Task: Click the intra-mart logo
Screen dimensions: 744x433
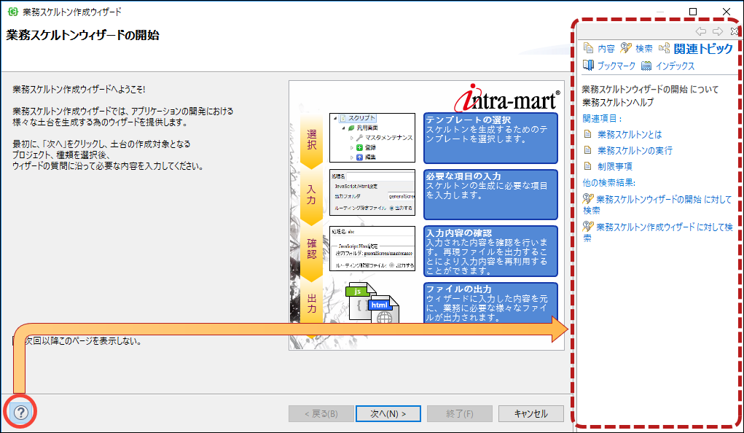Action: 506,98
